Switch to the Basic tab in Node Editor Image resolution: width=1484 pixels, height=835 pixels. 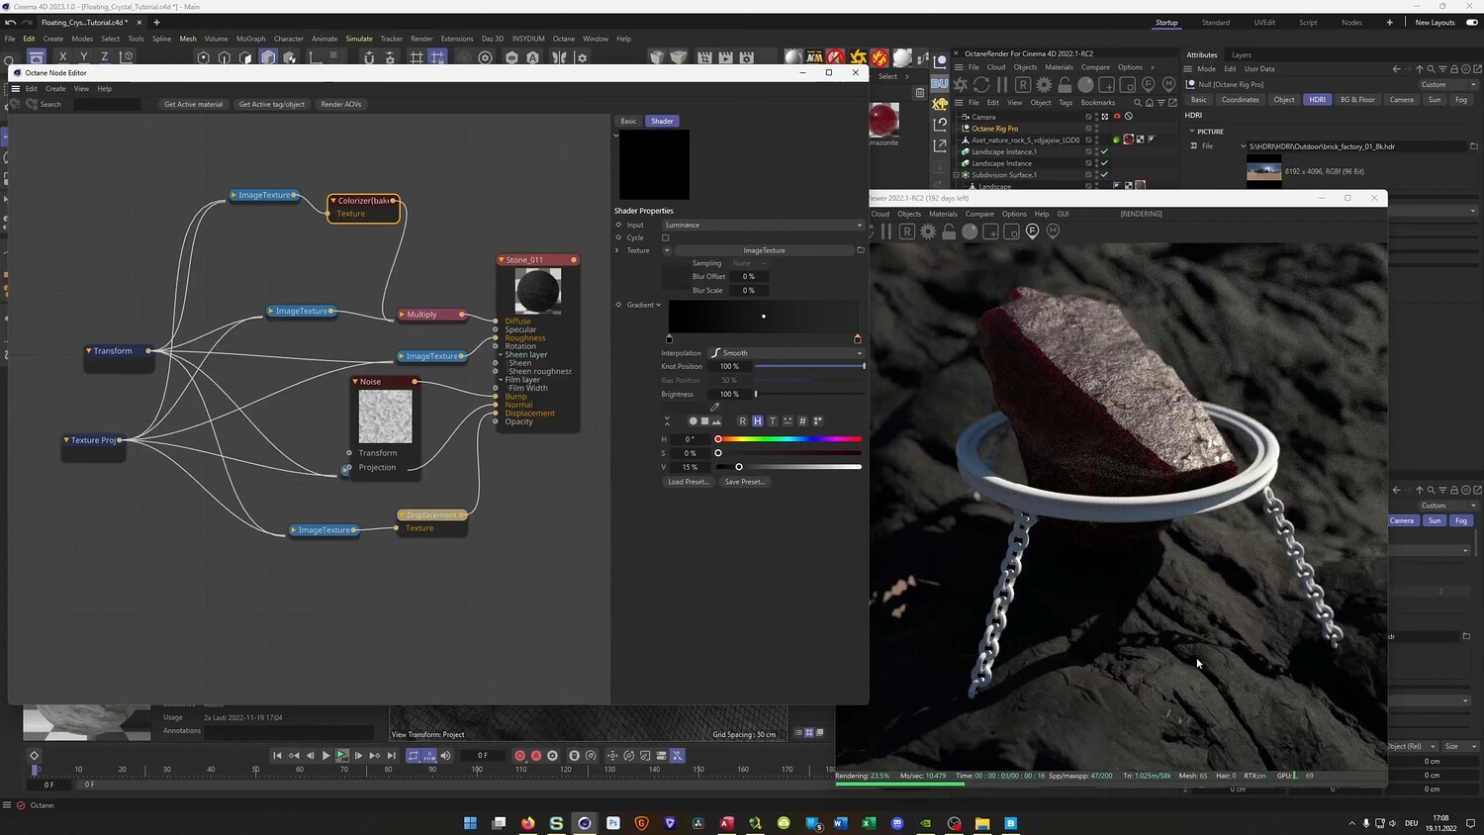(628, 122)
